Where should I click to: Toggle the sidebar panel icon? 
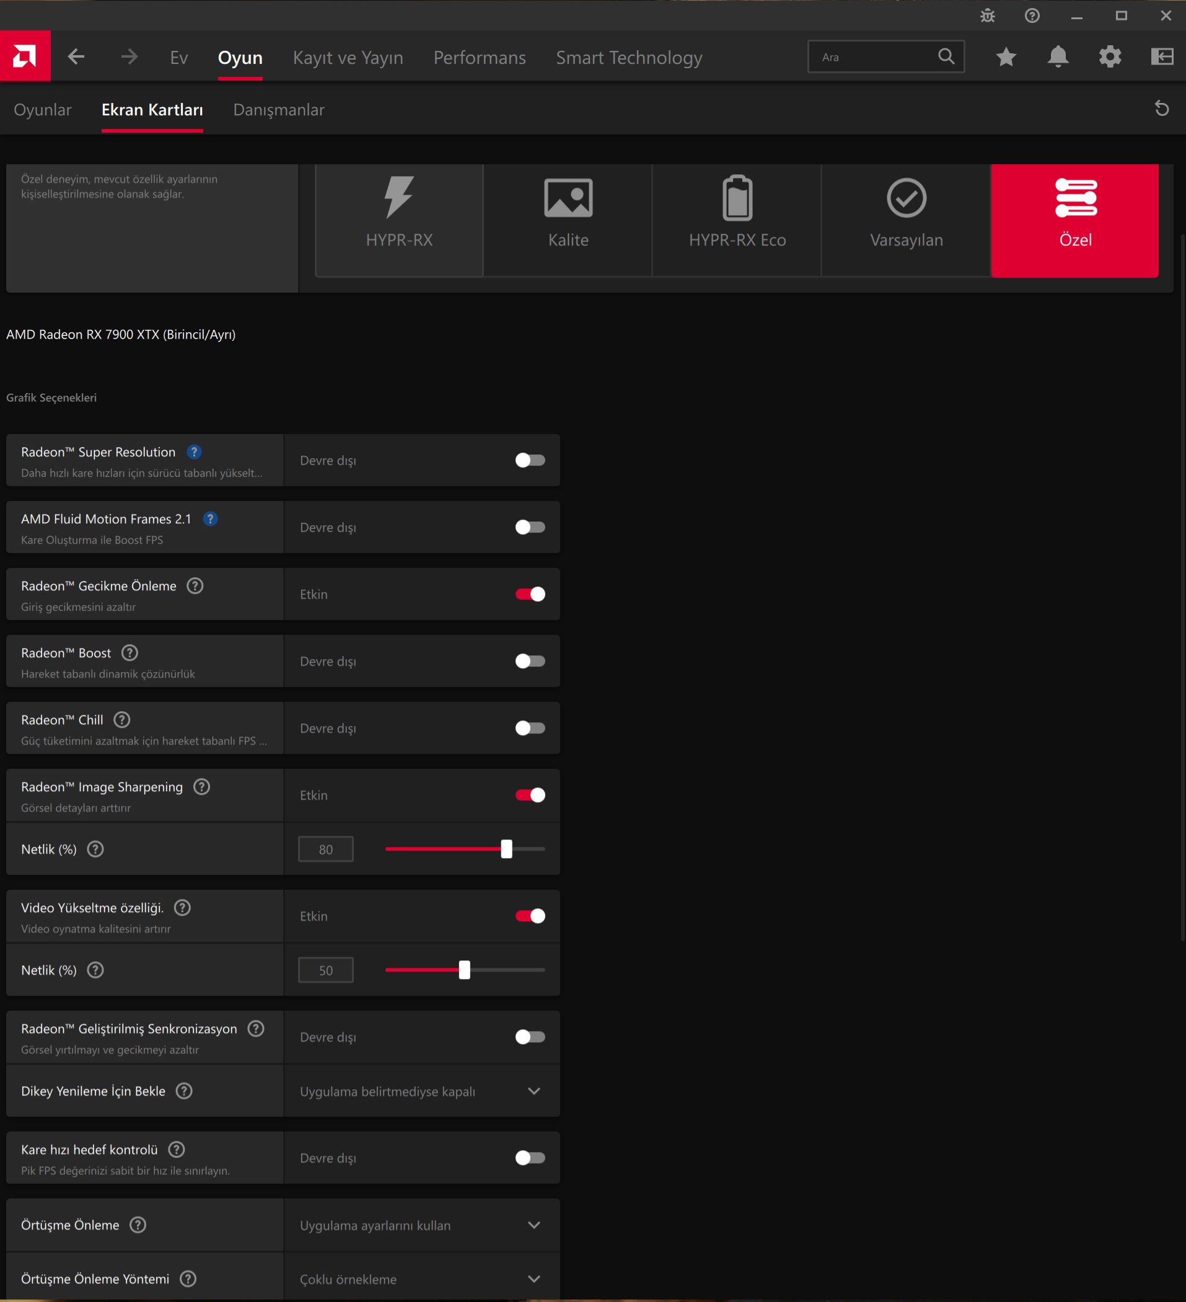tap(1161, 57)
